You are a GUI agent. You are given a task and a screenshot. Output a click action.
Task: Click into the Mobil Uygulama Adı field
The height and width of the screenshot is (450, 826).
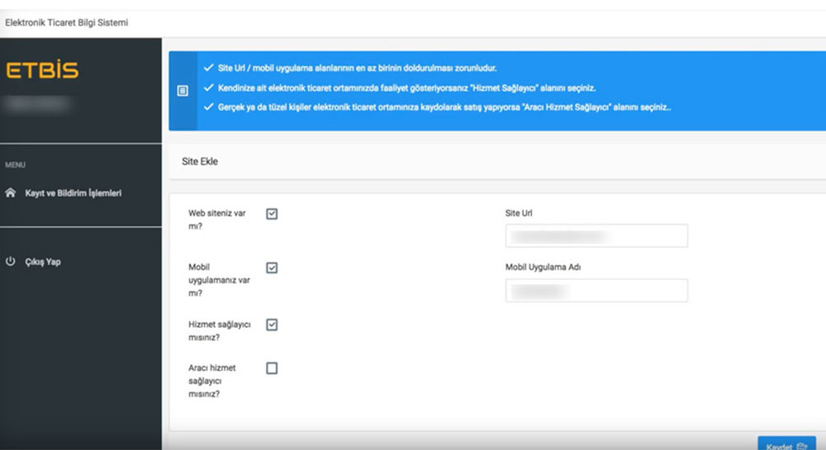(x=596, y=291)
